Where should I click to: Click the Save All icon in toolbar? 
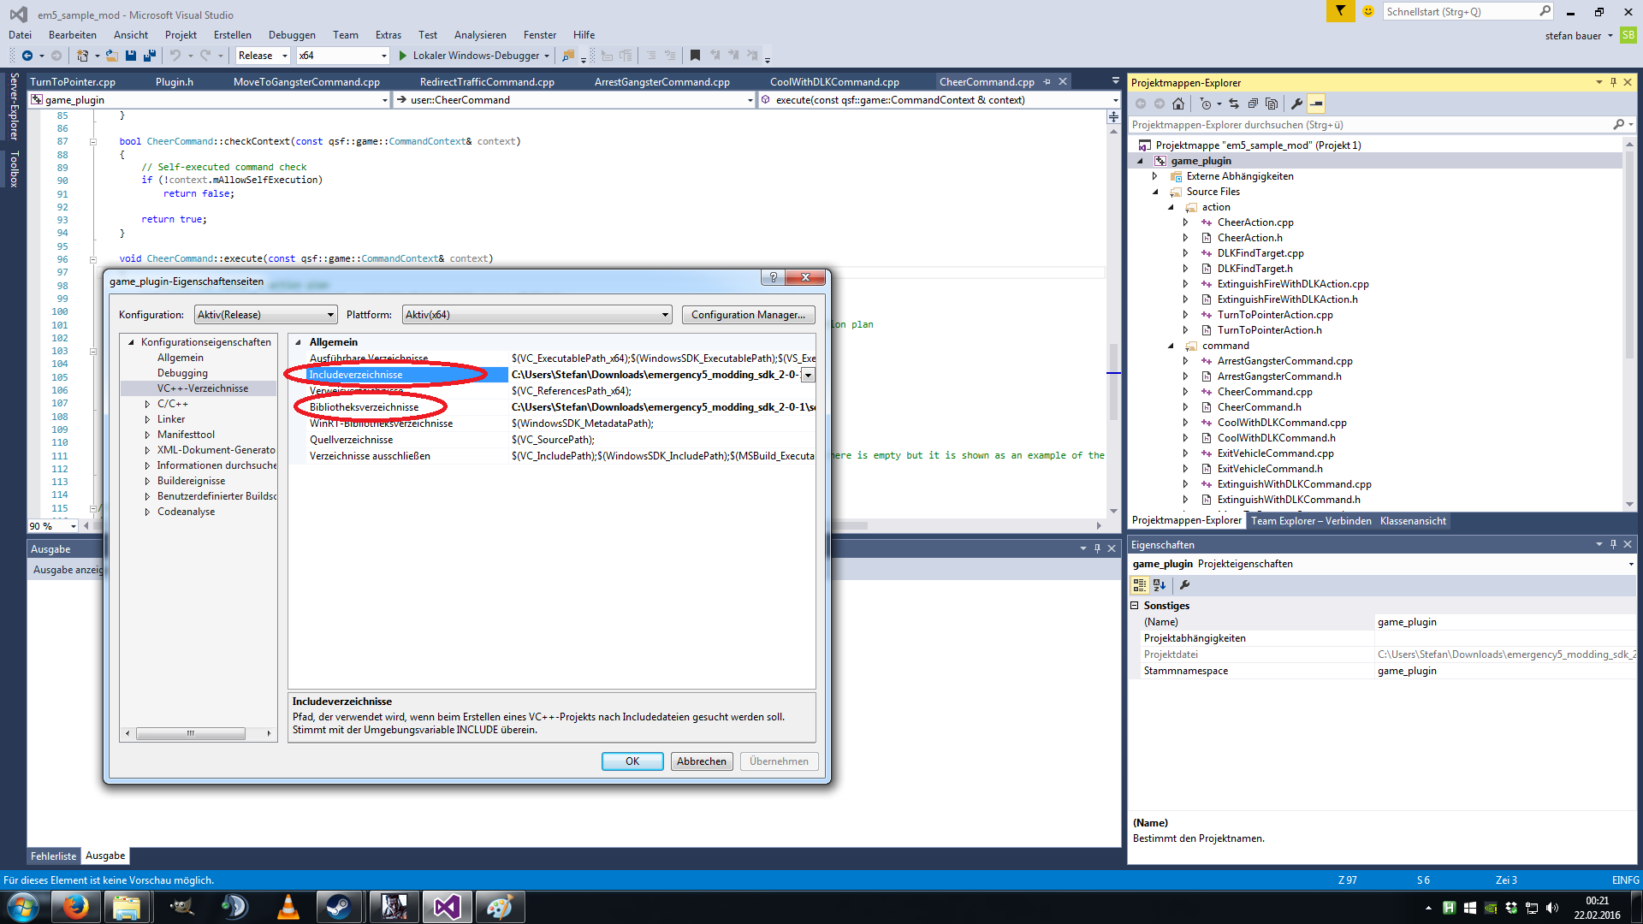click(x=150, y=56)
